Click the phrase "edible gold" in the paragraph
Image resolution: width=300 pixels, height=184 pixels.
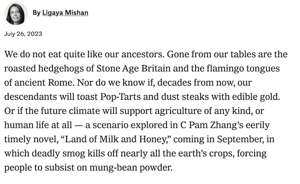point(255,96)
